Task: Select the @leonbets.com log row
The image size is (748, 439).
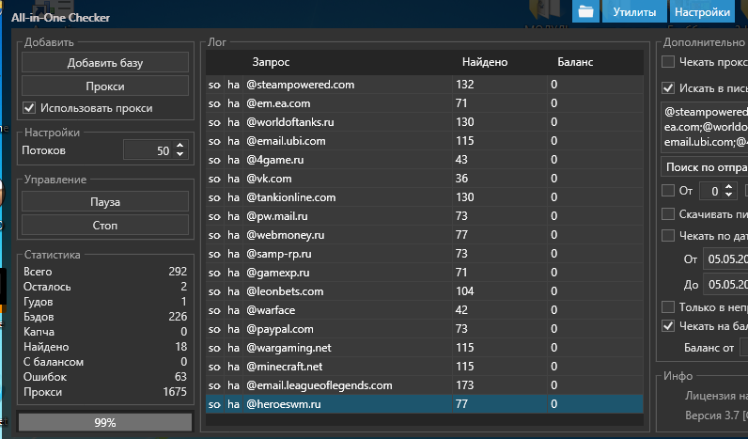Action: click(425, 291)
